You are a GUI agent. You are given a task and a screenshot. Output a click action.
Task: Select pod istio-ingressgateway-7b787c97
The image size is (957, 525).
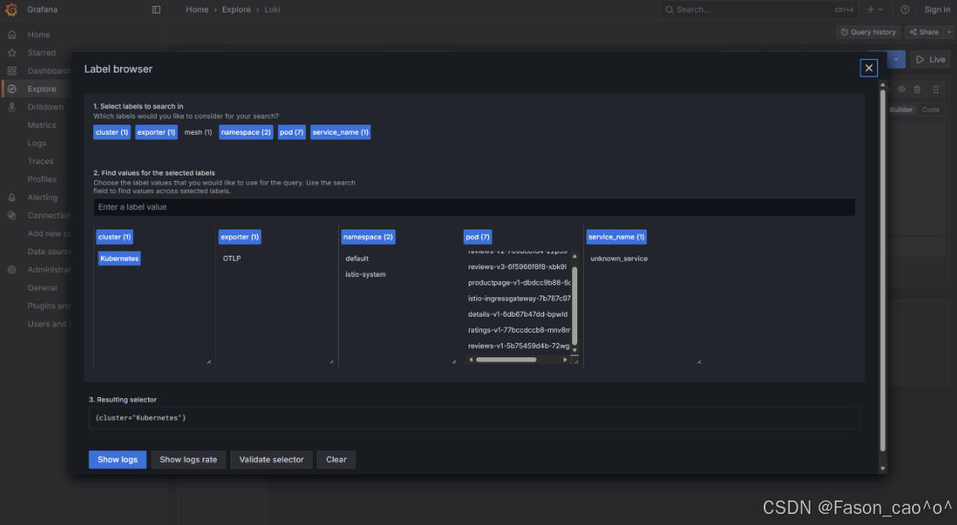[519, 299]
